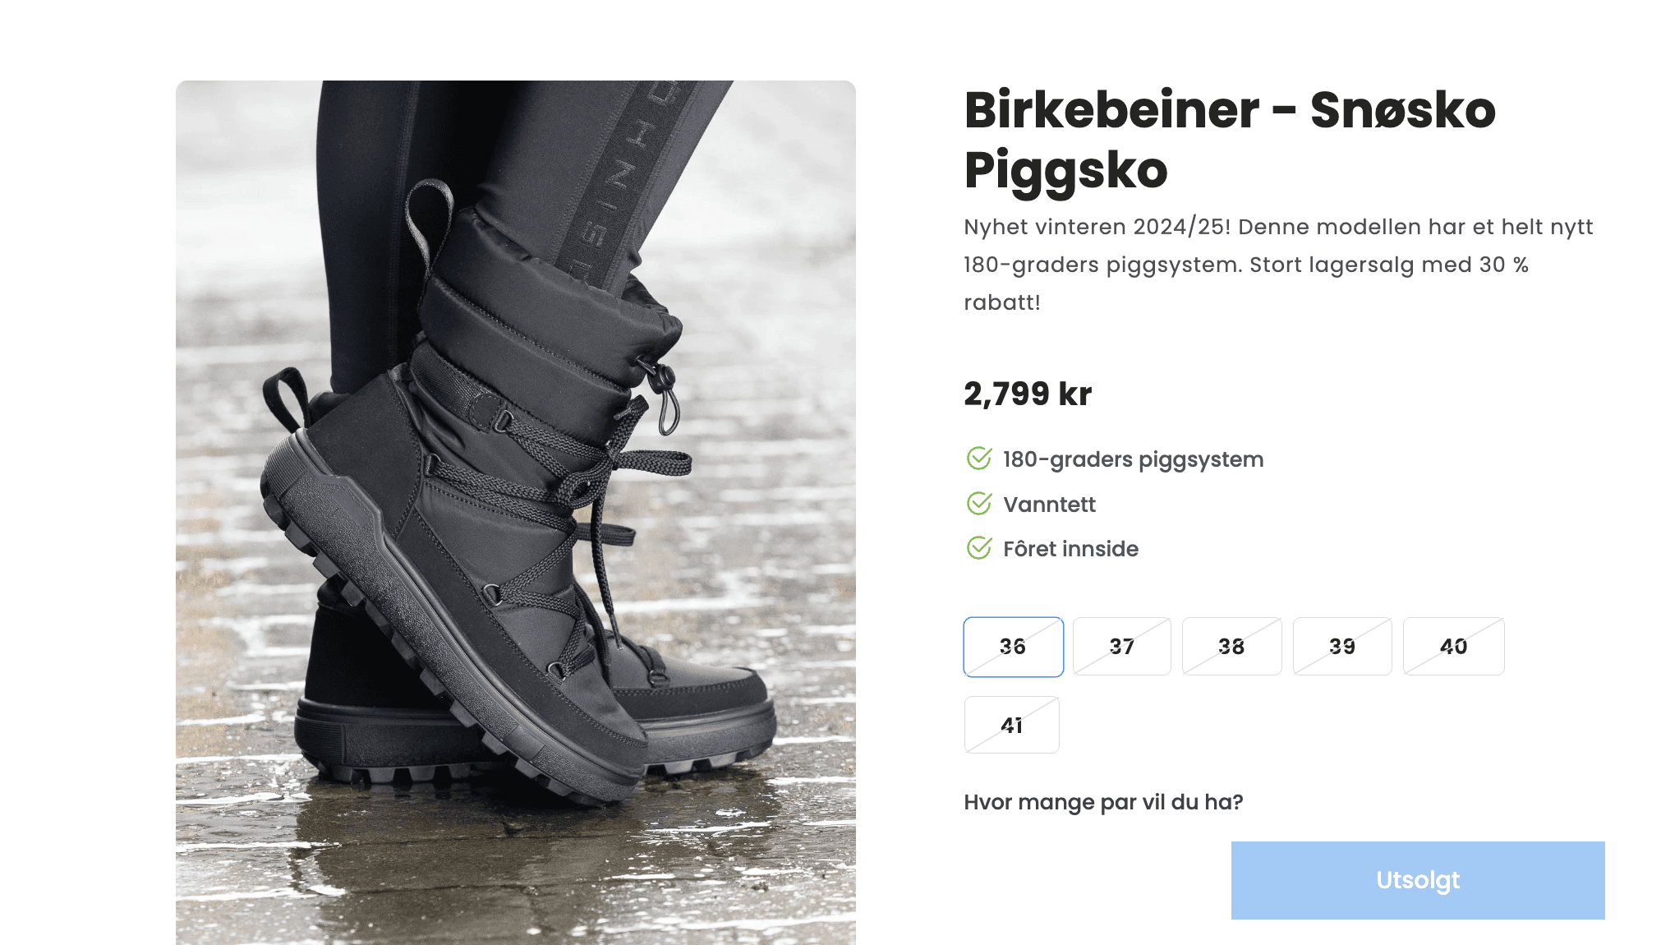
Task: Choose size 37 option
Action: (1122, 647)
